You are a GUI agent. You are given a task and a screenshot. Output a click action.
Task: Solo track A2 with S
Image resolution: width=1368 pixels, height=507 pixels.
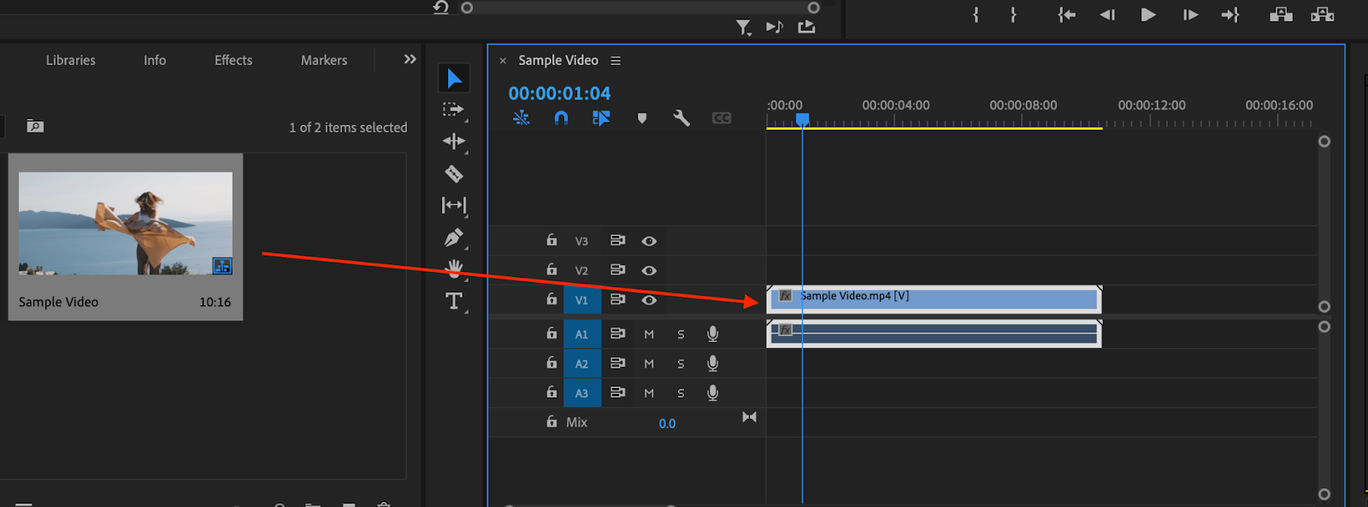[681, 364]
